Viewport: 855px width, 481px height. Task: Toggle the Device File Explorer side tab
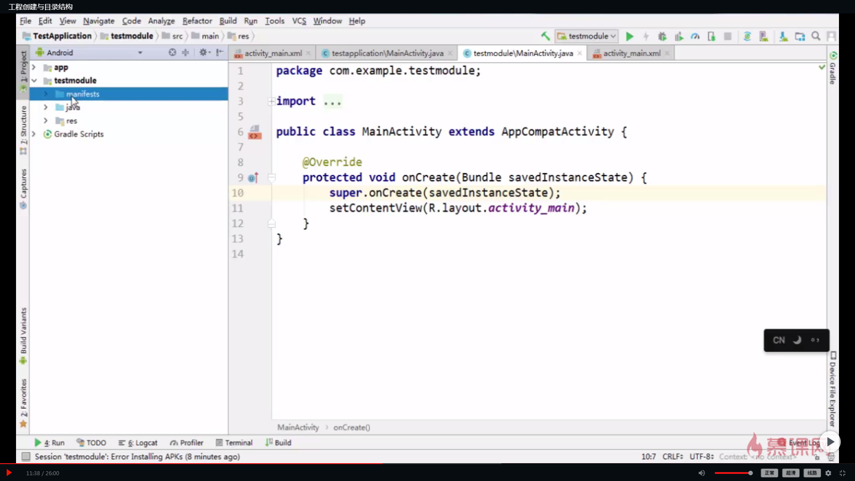(833, 390)
